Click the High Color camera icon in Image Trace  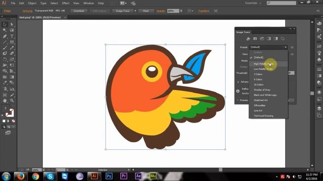255,39
